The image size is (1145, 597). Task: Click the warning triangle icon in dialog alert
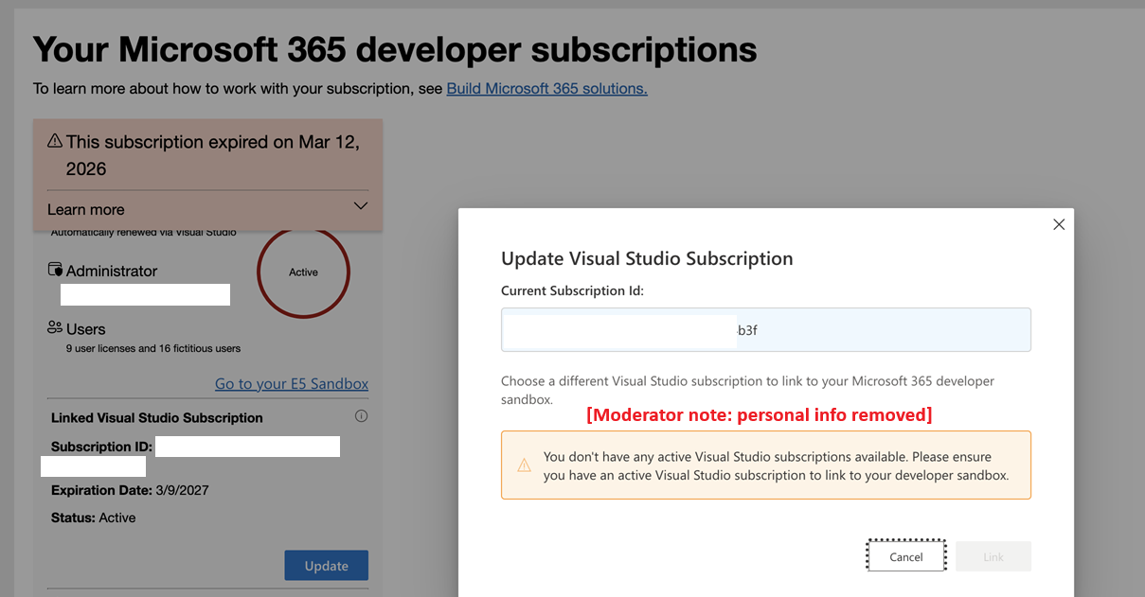pos(524,465)
